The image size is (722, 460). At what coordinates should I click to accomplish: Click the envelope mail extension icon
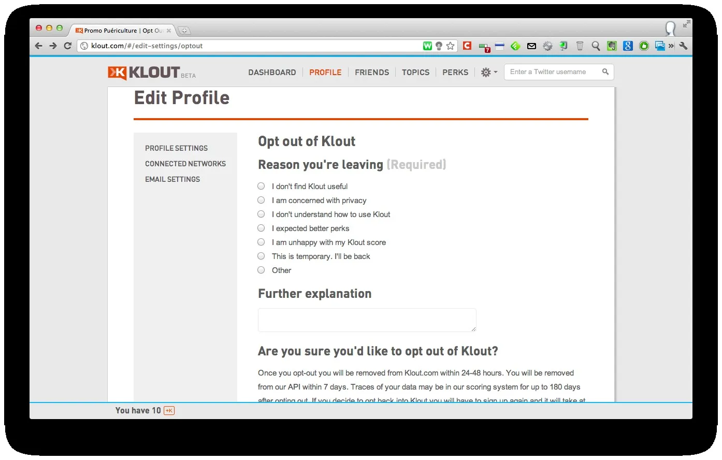pyautogui.click(x=531, y=46)
